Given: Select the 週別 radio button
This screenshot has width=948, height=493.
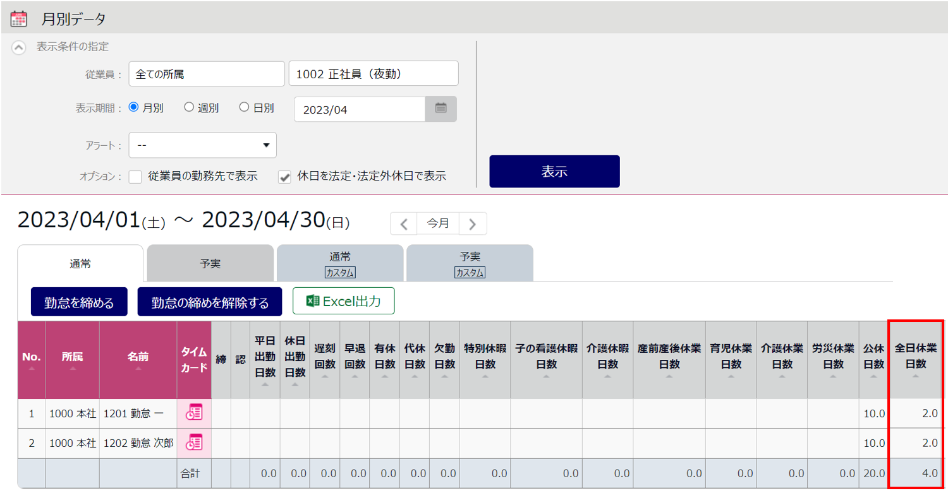Looking at the screenshot, I should click(189, 107).
